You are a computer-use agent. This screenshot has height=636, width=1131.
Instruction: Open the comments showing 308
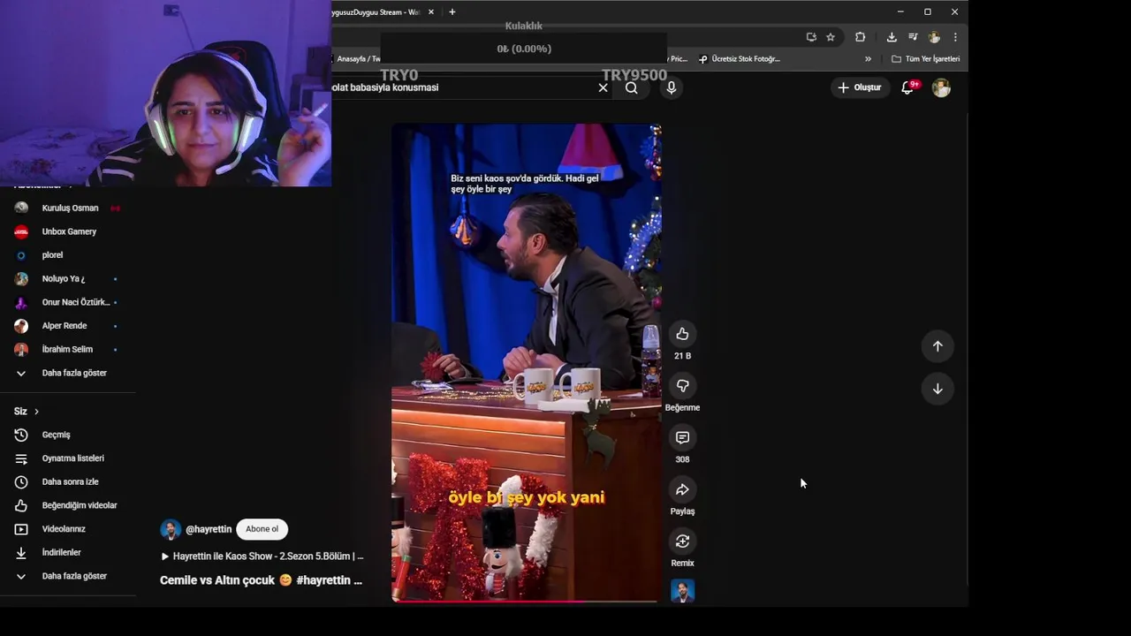click(682, 437)
